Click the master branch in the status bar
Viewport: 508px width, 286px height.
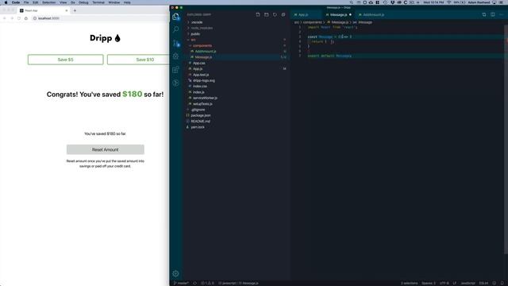[x=181, y=283]
